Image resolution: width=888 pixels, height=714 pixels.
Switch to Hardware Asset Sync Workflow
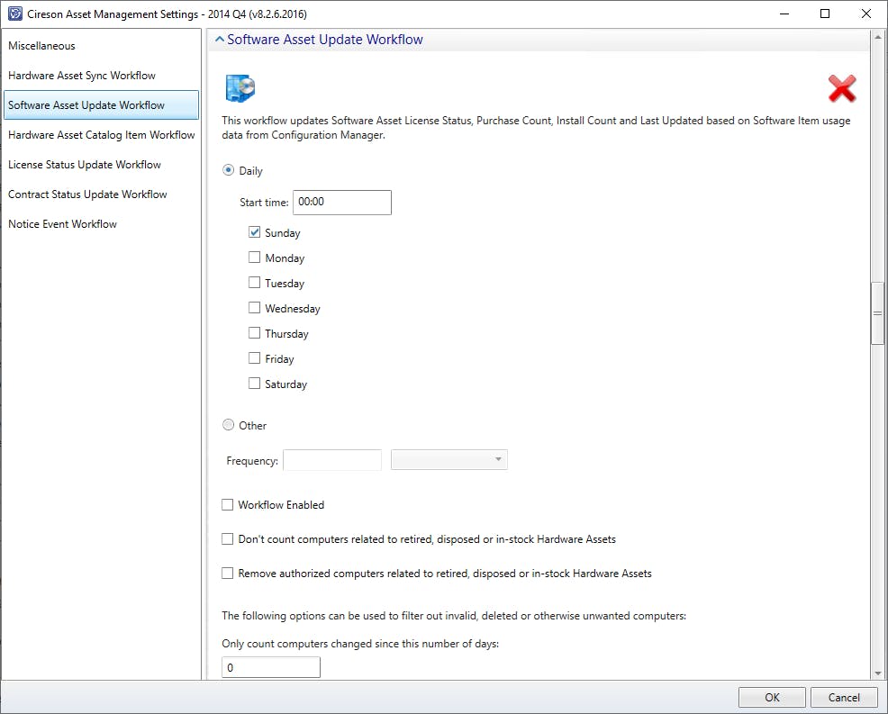[x=82, y=76]
